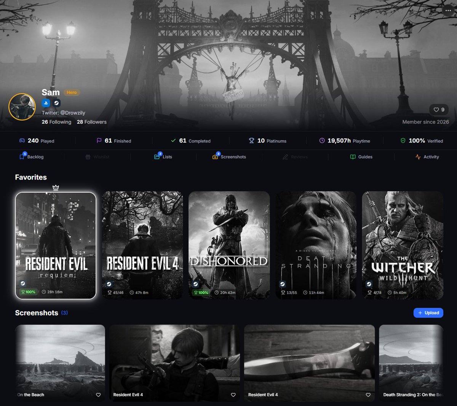The width and height of the screenshot is (457, 406).
Task: Open the 28 Followers list
Action: coord(92,122)
